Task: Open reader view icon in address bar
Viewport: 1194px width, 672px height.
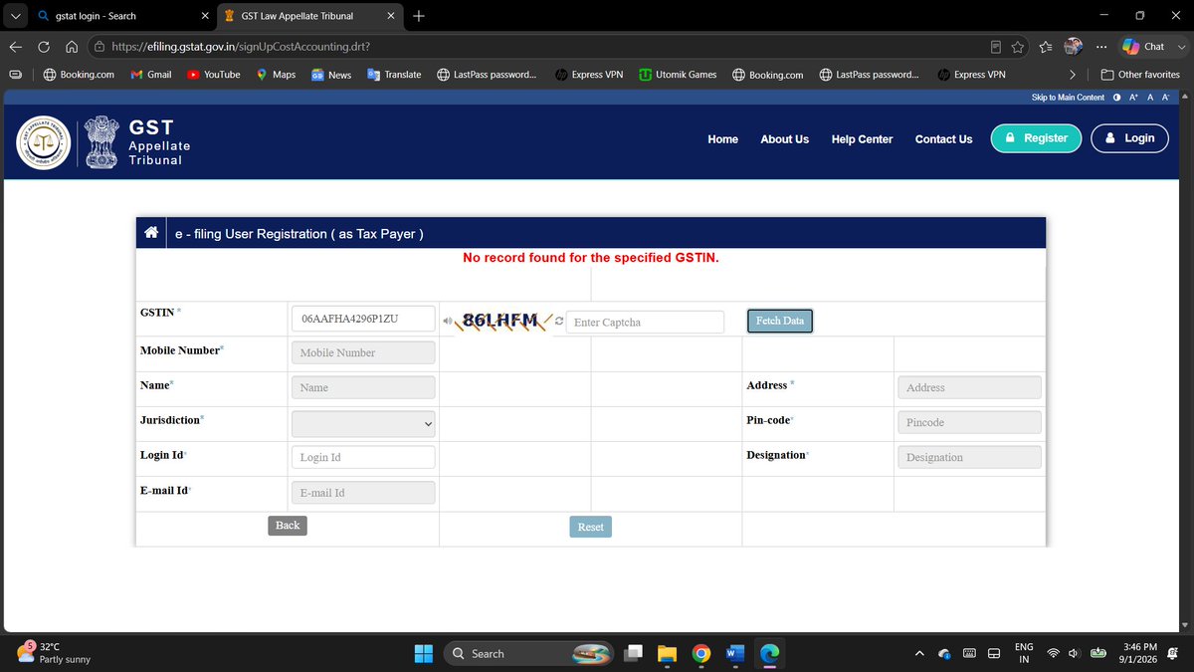Action: coord(996,47)
